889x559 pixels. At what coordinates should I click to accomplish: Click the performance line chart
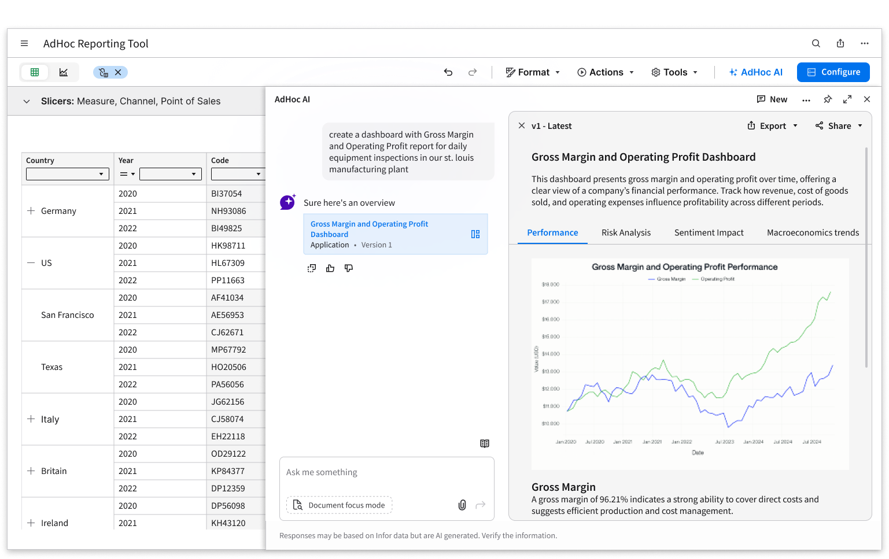coord(690,364)
